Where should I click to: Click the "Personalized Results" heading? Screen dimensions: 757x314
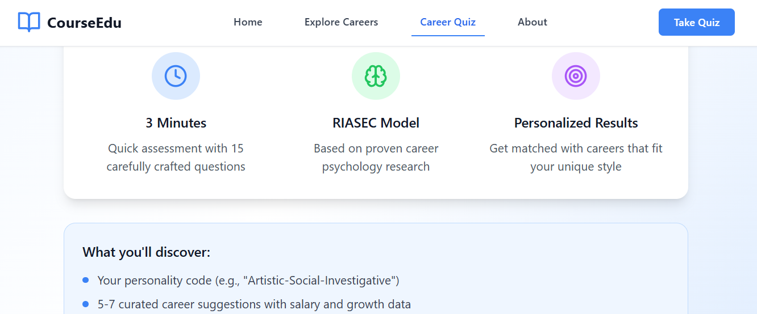pyautogui.click(x=576, y=123)
